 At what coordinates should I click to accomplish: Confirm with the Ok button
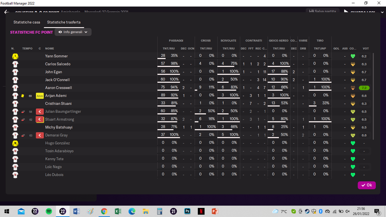click(367, 185)
